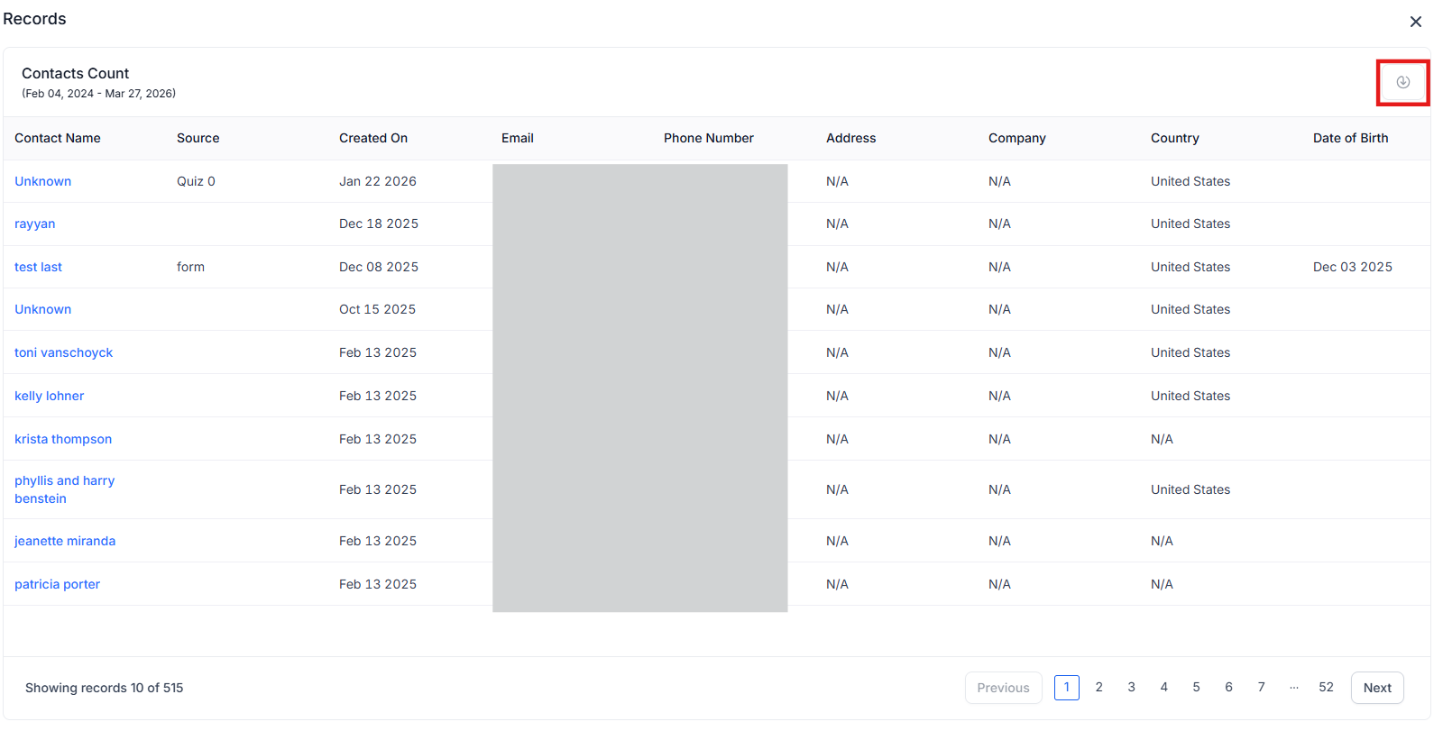1443x731 pixels.
Task: Close the Records dialog
Action: click(x=1415, y=22)
